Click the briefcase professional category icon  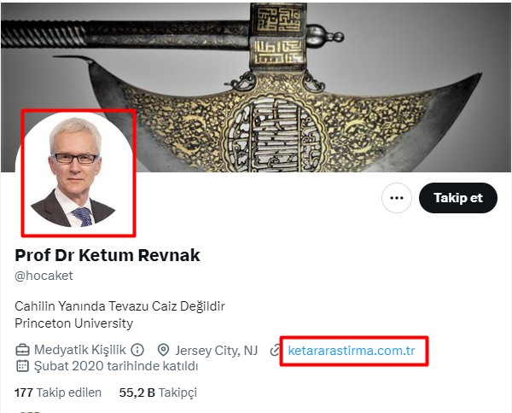(x=22, y=350)
